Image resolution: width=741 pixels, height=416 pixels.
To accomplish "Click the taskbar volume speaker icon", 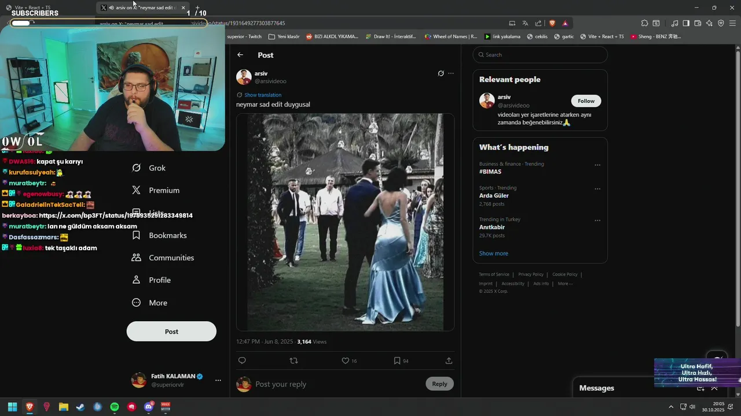I will coord(692,407).
